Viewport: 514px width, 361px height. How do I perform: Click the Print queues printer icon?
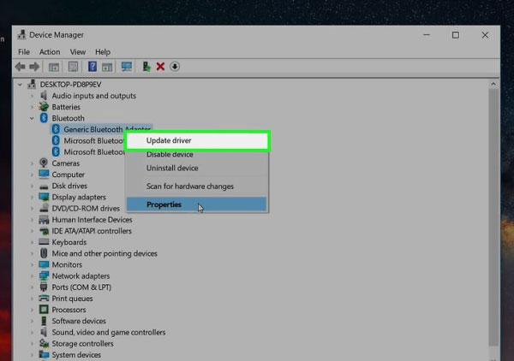pos(44,299)
